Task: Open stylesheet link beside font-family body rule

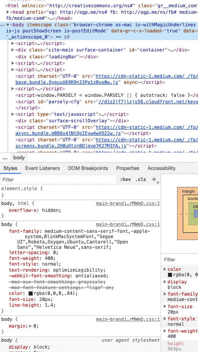Action: (128, 224)
